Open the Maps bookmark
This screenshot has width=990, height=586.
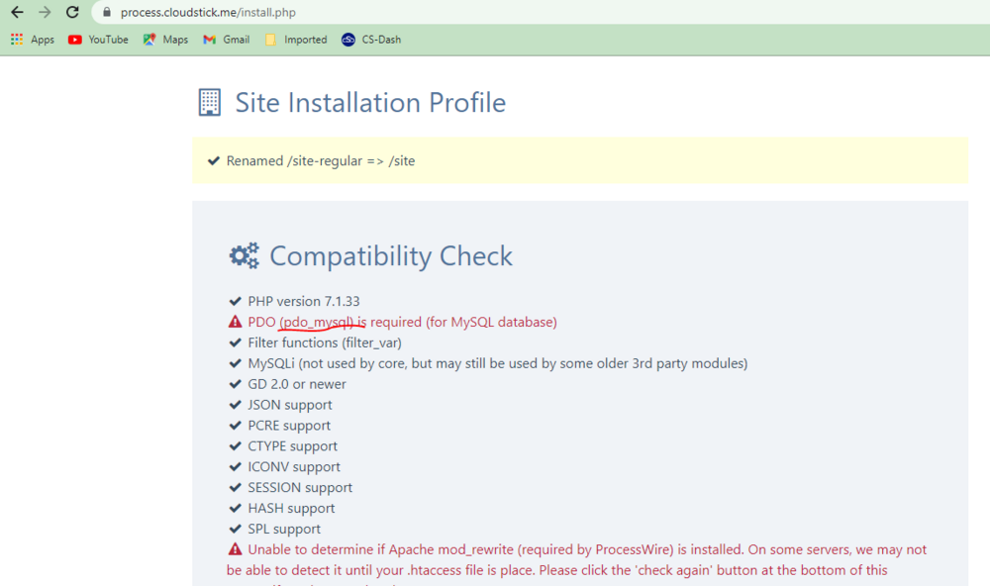pos(165,40)
